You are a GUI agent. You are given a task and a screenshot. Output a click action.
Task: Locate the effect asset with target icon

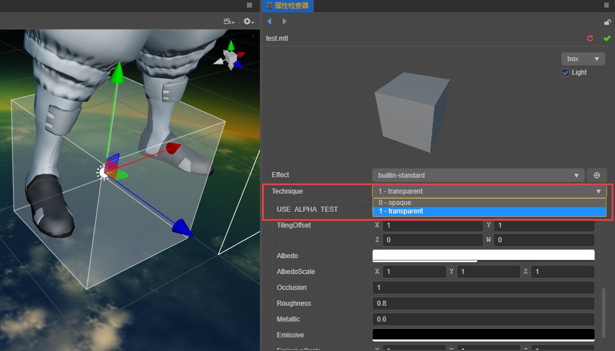[596, 175]
